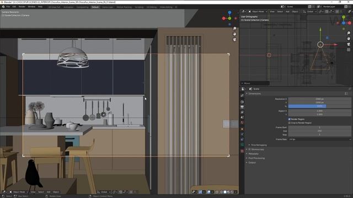Toggle camera view icon in the orthographic viewport

[x=349, y=44]
